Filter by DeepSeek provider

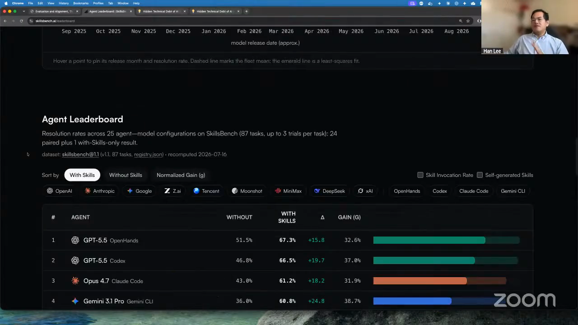pyautogui.click(x=330, y=191)
